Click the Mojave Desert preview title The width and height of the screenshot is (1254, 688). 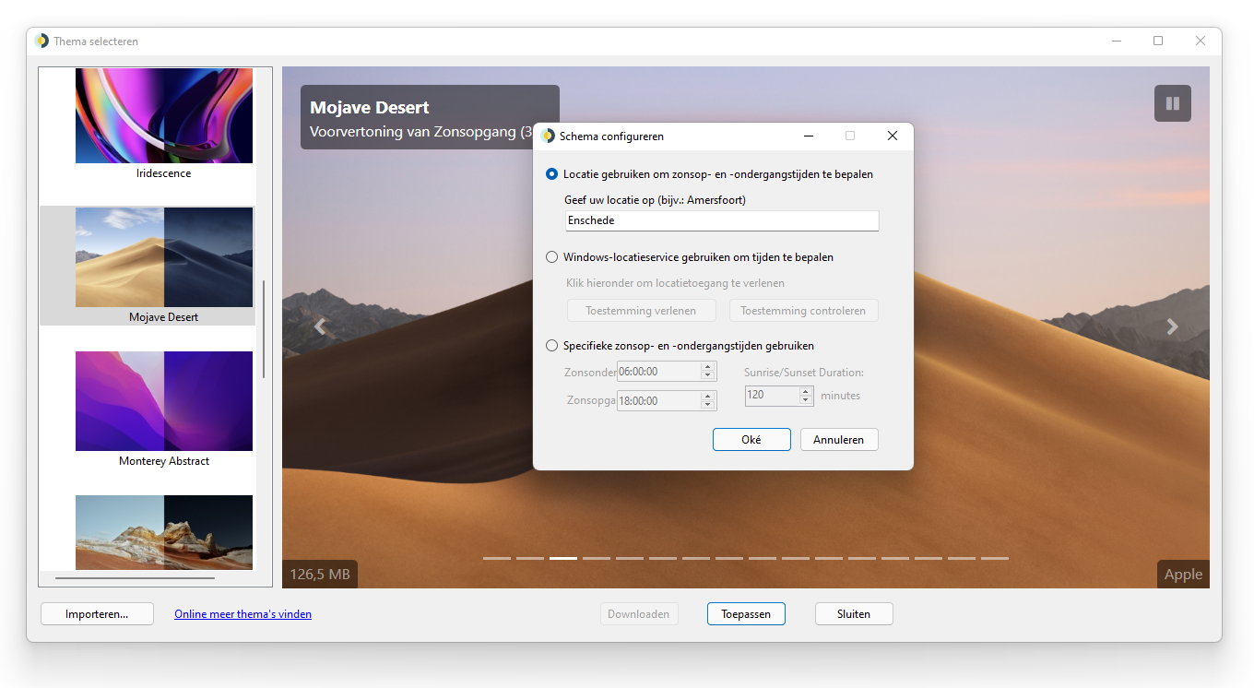point(370,107)
